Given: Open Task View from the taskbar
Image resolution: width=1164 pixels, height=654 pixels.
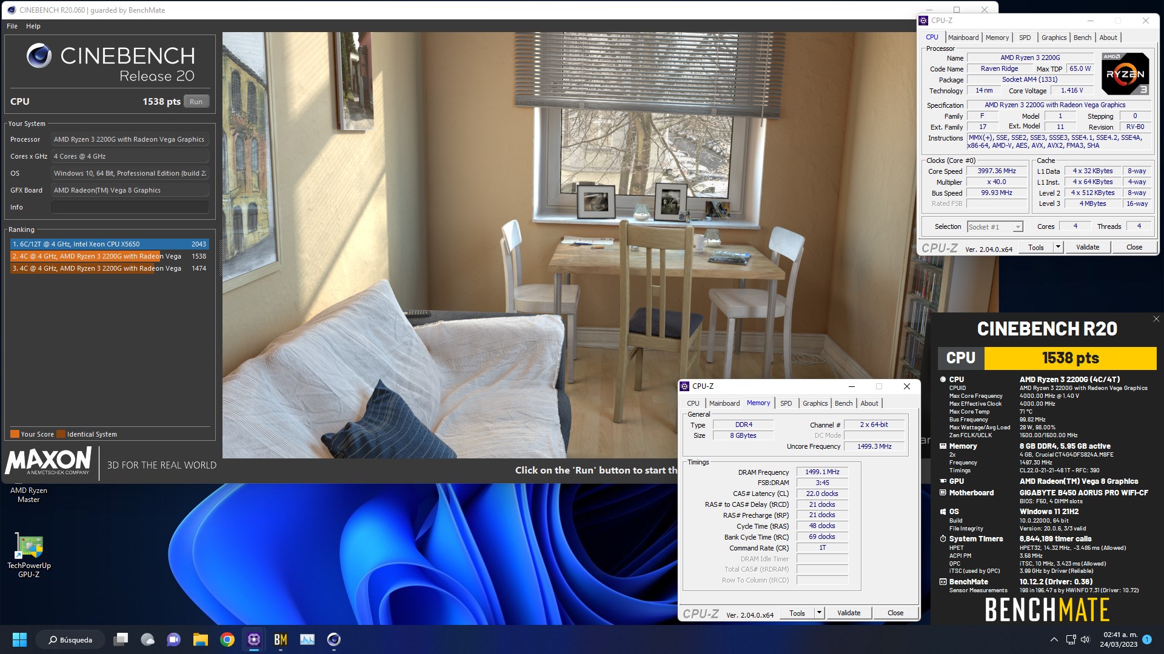Looking at the screenshot, I should [x=121, y=639].
